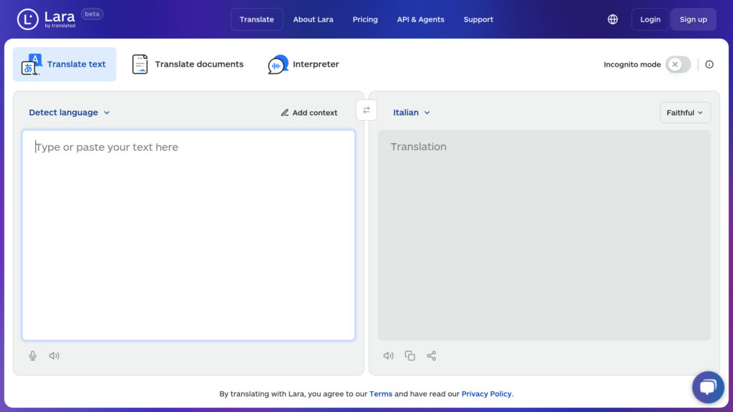This screenshot has width=733, height=412.
Task: Click the source text input area
Action: pyautogui.click(x=188, y=235)
